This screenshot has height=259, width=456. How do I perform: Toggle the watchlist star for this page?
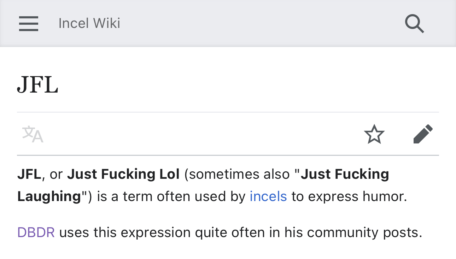374,135
